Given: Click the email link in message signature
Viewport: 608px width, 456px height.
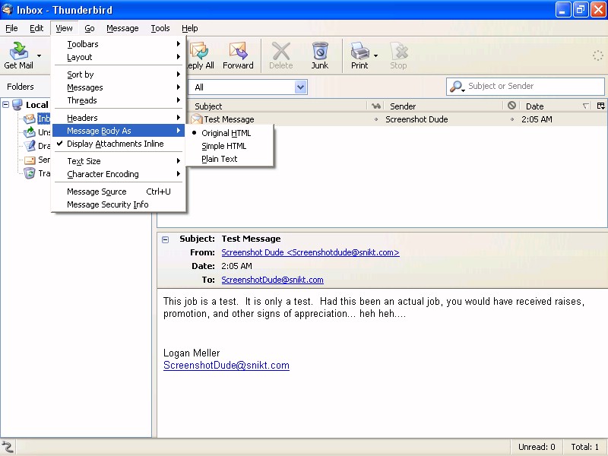Looking at the screenshot, I should click(x=226, y=366).
